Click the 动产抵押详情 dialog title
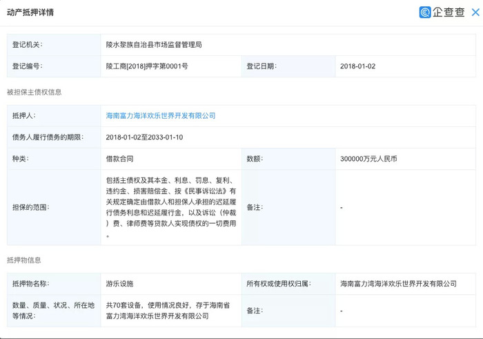Viewport: 483px width, 339px height. 30,12
